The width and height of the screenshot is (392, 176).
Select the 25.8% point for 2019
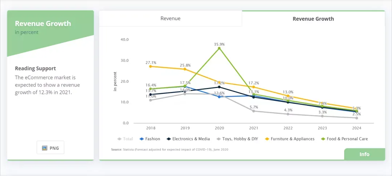185,69
